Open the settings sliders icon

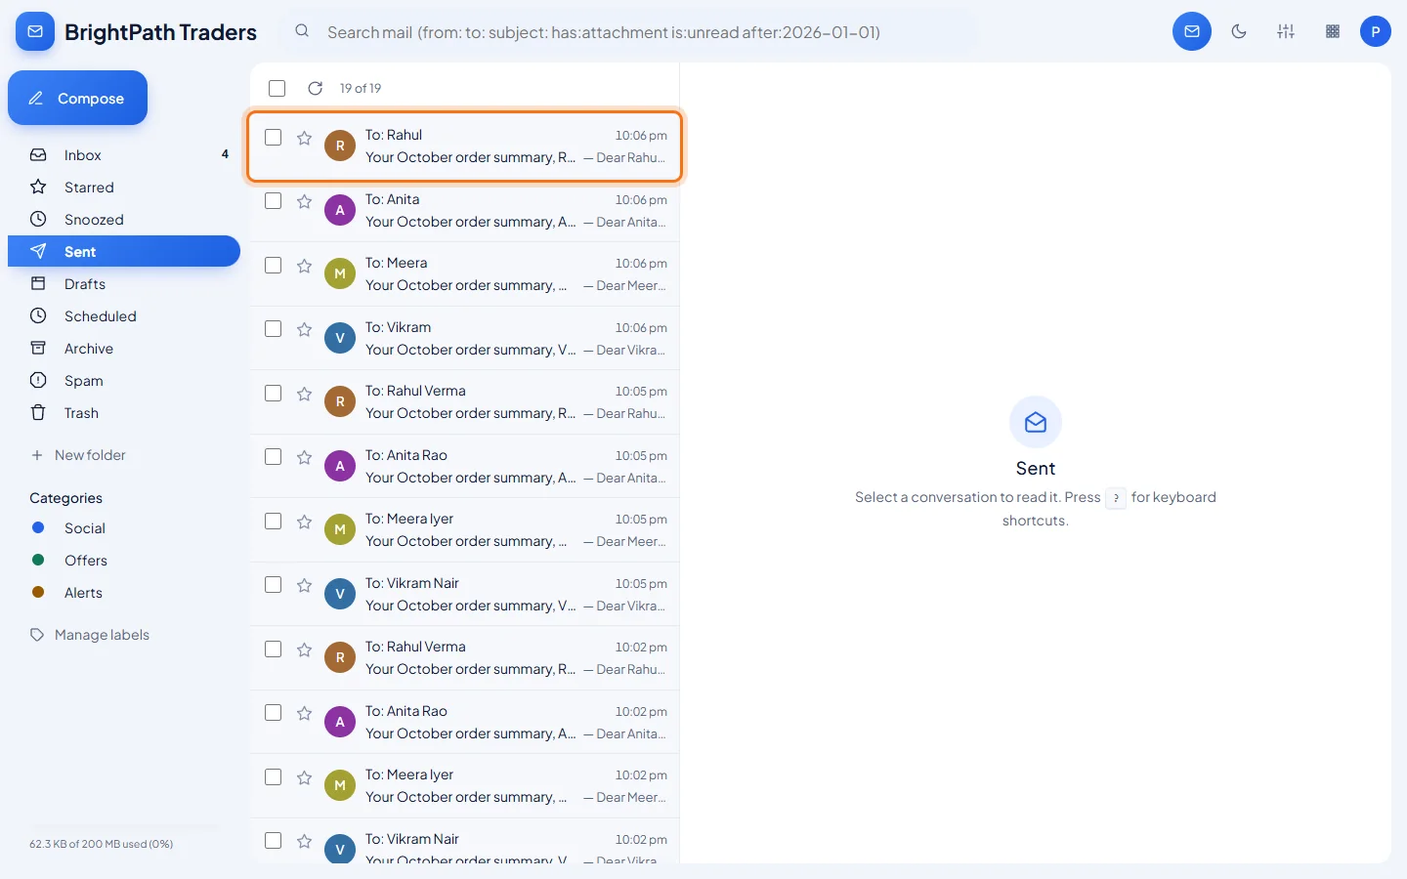(1286, 31)
